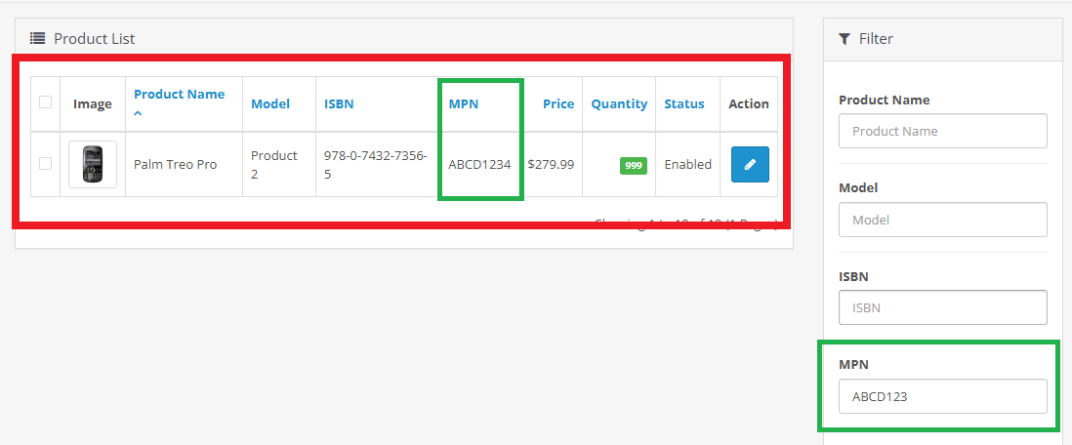Sort the table by Product Name
Screen dimensions: 1072x445
[x=179, y=95]
